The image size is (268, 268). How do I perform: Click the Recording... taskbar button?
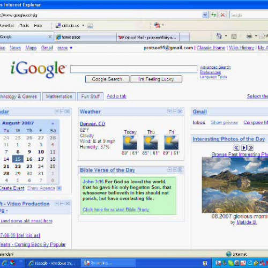(x=108, y=263)
